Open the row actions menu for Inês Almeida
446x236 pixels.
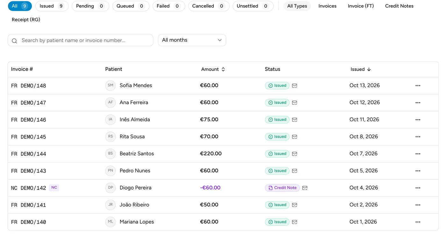(x=418, y=120)
